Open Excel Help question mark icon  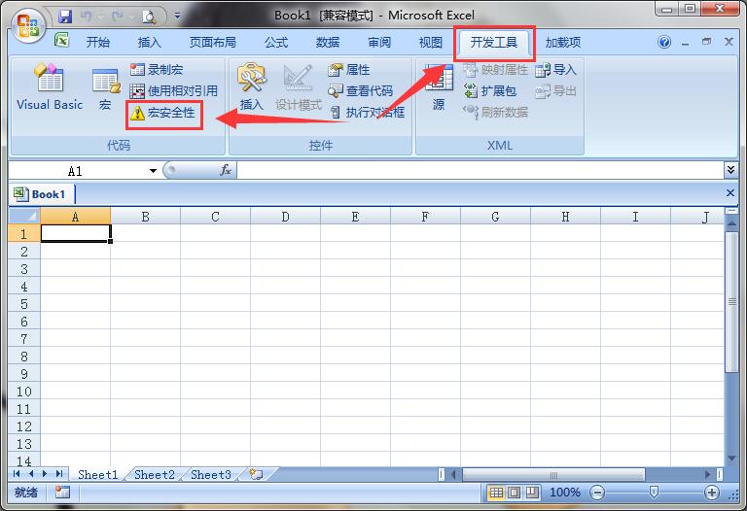[664, 43]
